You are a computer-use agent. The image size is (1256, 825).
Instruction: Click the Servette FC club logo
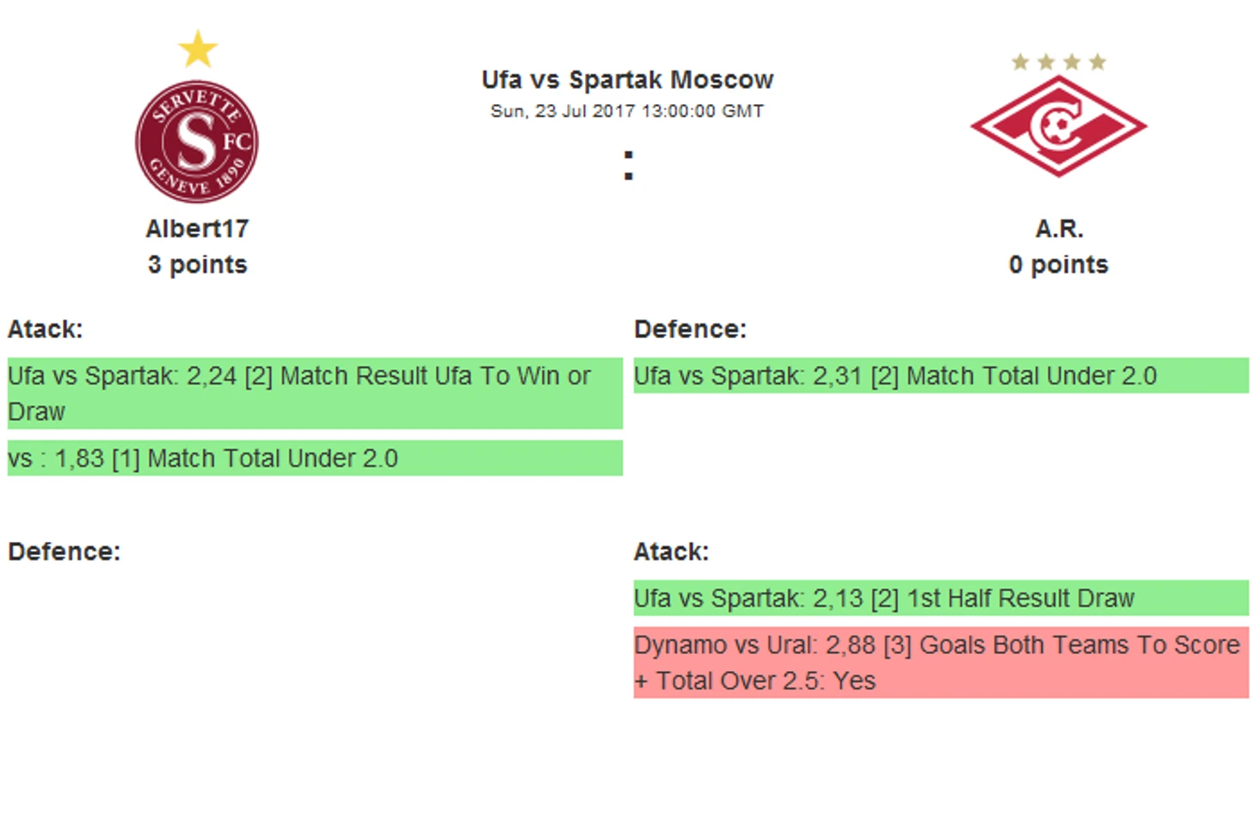tap(197, 142)
